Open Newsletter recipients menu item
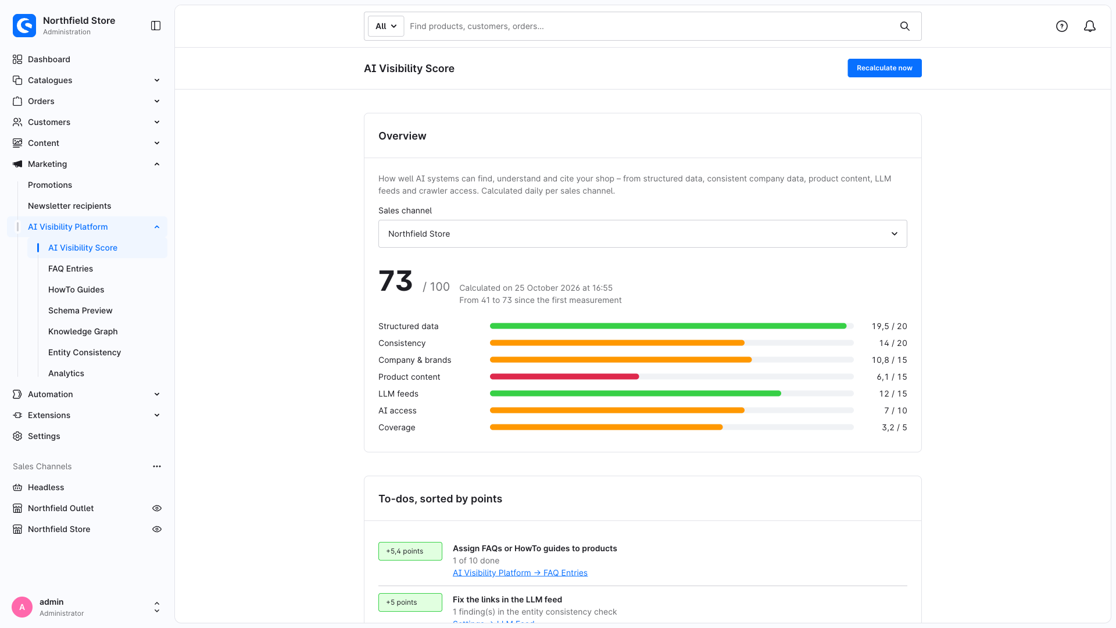This screenshot has height=628, width=1116. pyautogui.click(x=69, y=206)
